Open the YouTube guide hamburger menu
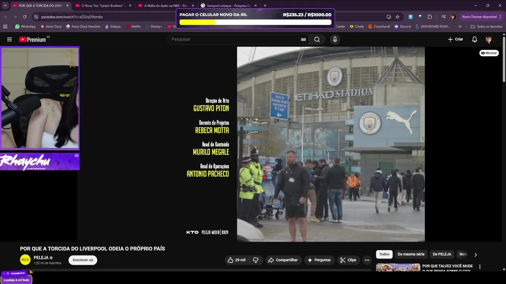Viewport: 506px width, 284px height. coord(9,39)
